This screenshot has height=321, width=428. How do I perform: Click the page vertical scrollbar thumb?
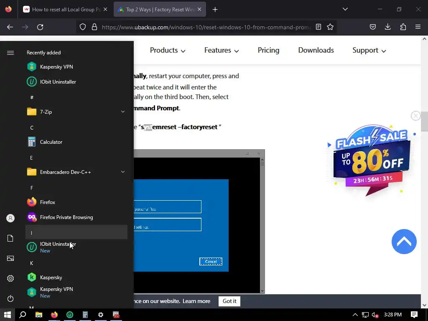pyautogui.click(x=424, y=122)
